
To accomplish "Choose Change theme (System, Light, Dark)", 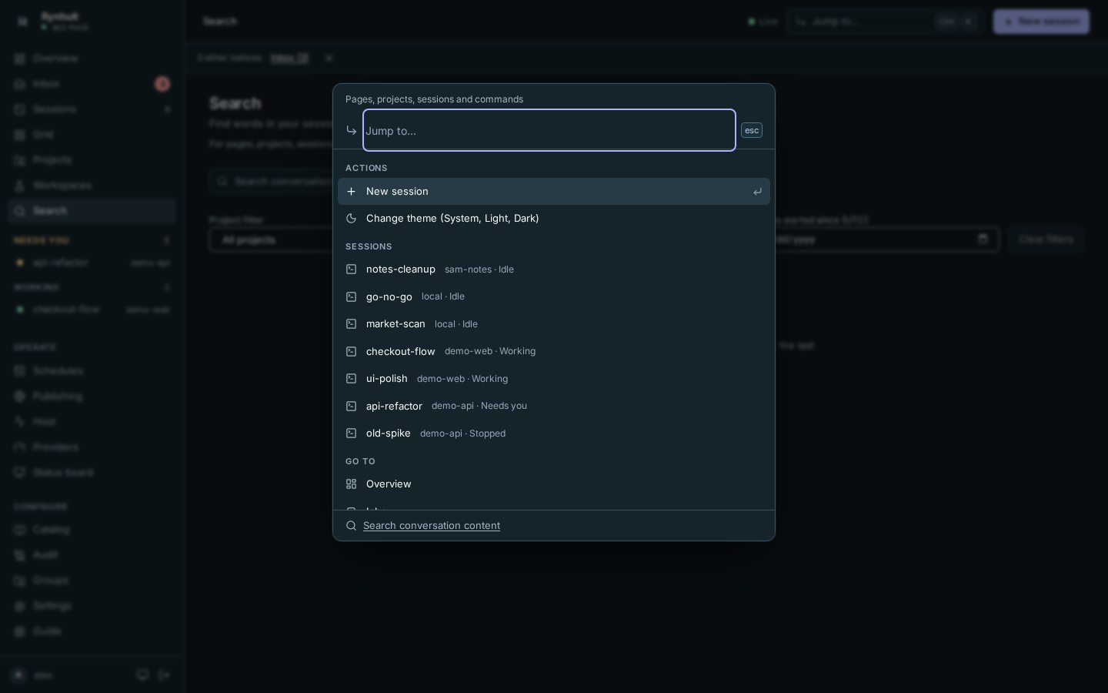I will (554, 219).
